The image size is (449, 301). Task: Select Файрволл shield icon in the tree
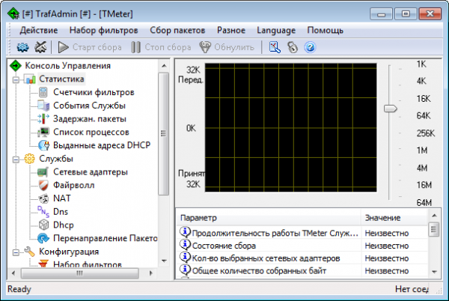pyautogui.click(x=43, y=185)
